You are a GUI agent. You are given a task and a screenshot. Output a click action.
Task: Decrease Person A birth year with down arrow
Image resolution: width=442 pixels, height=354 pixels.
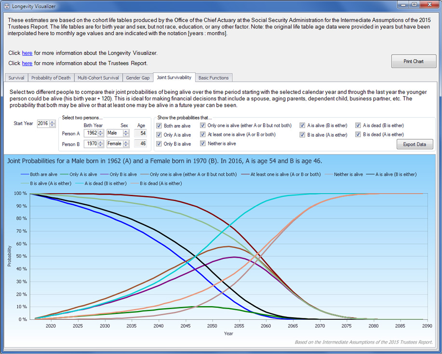[101, 135]
